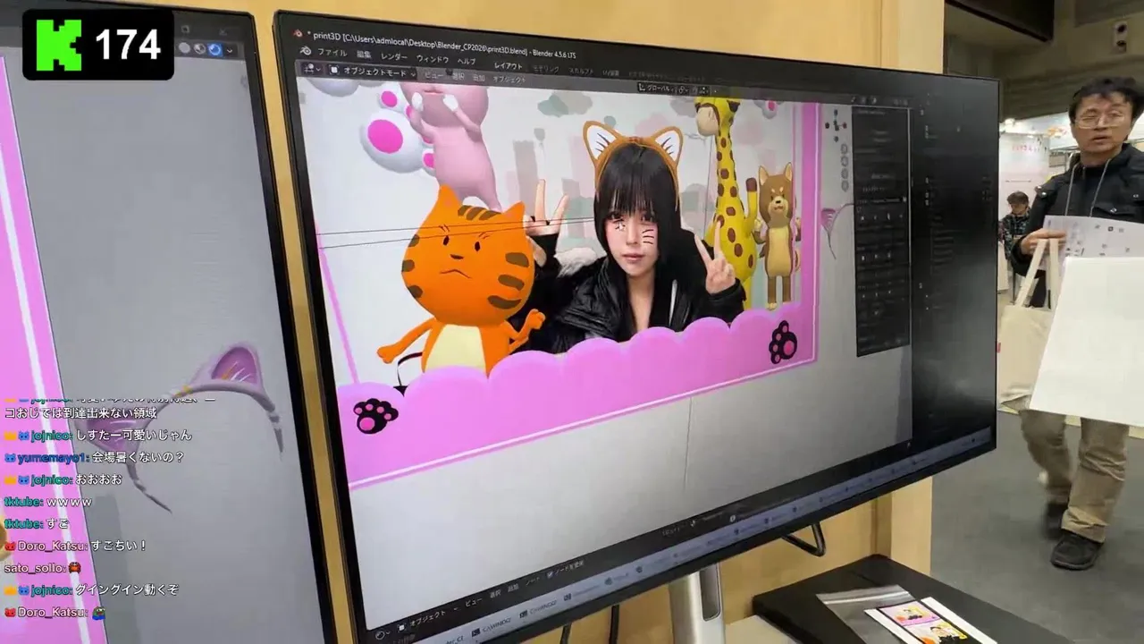Toggle the camera view icon
This screenshot has height=644, width=1144.
[x=845, y=174]
